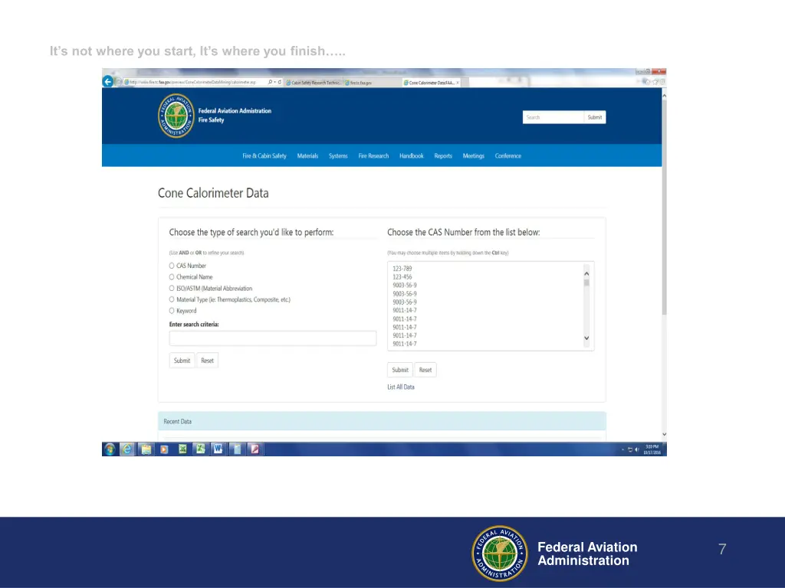Viewport: 785px width, 588px height.
Task: Launch Windows Media Player from taskbar
Action: coord(164,449)
